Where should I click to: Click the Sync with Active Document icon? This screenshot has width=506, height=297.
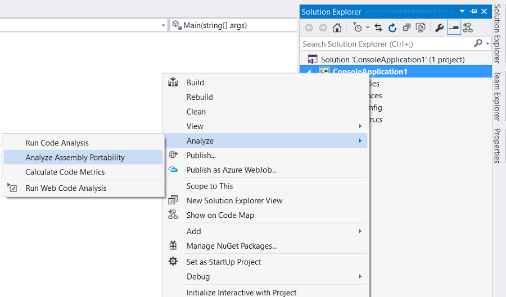(378, 28)
